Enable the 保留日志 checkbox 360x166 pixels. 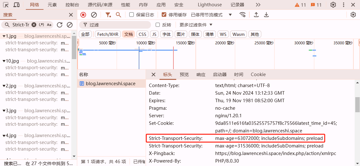132,15
